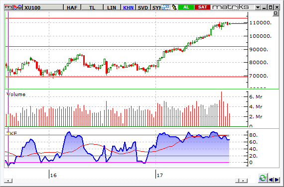Click the 17 year marker on time axis
Screen dimensions: 284x187
click(160, 175)
